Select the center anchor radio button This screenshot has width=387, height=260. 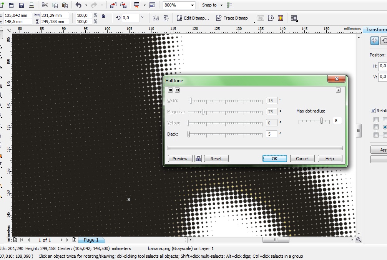point(385,127)
